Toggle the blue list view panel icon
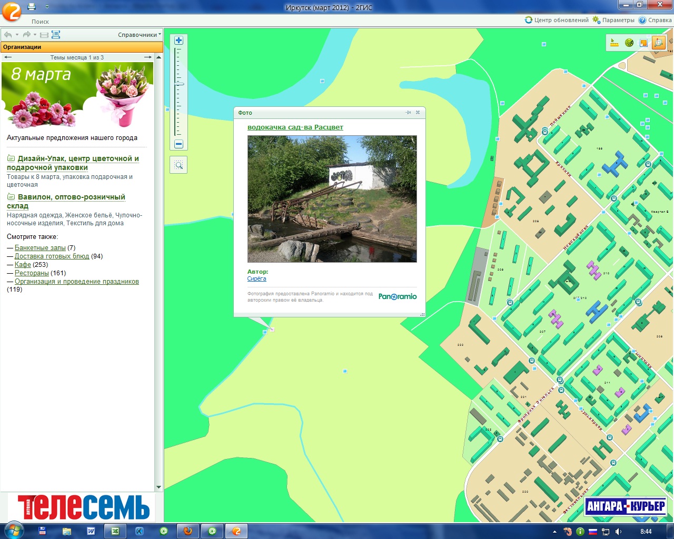 click(56, 35)
